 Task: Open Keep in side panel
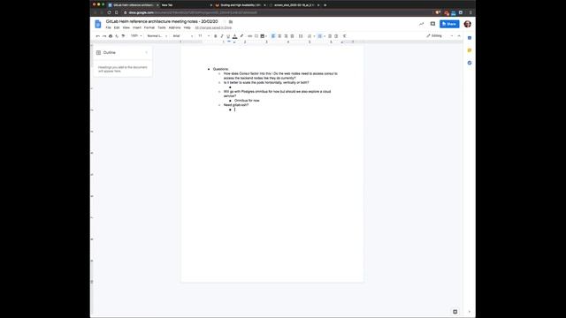click(470, 50)
